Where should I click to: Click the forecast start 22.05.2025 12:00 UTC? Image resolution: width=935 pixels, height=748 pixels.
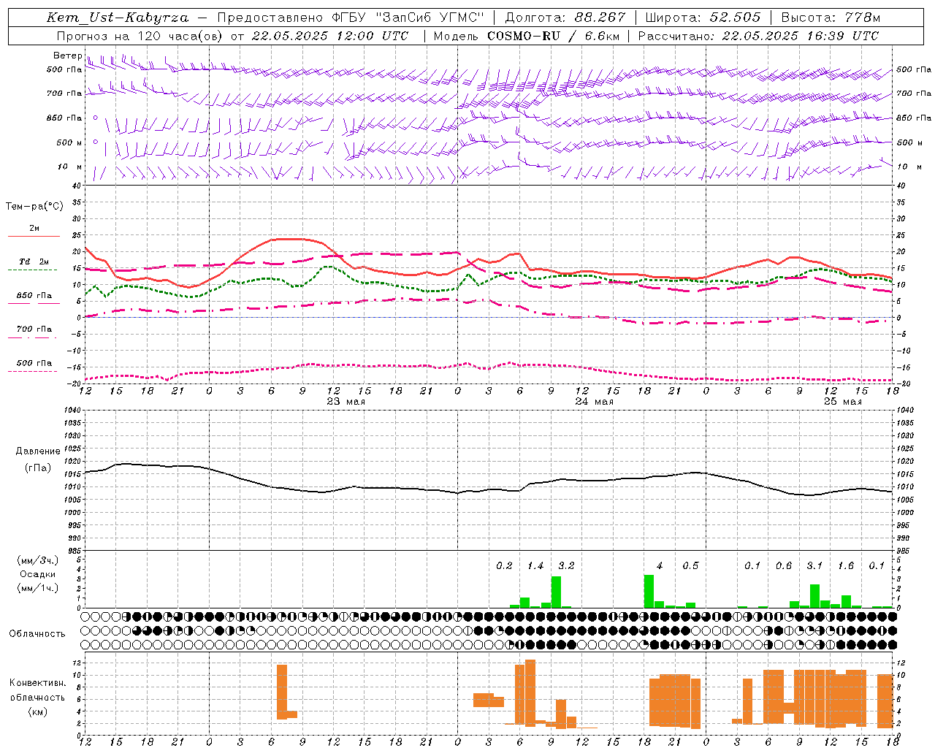[x=330, y=36]
